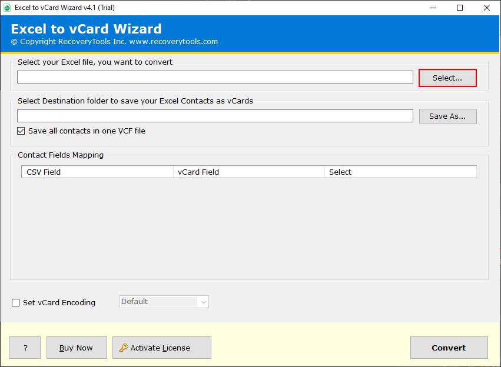
Task: Open help with the question mark button
Action: 25,348
